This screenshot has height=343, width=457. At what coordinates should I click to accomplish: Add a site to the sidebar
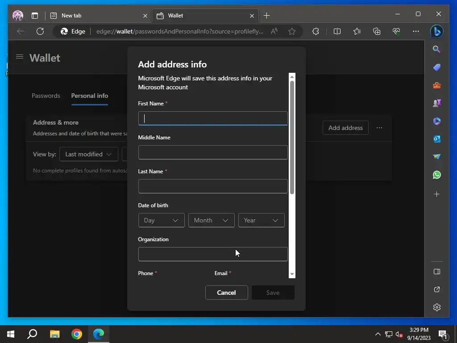tap(436, 194)
